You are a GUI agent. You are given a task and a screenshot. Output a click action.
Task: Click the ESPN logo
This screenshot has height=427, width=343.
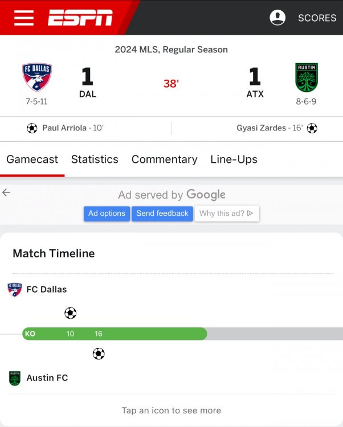(80, 18)
